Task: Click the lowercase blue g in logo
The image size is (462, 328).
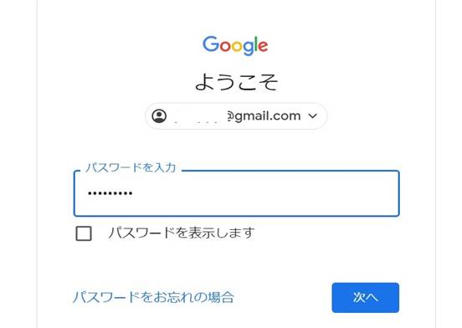Action: pyautogui.click(x=249, y=49)
